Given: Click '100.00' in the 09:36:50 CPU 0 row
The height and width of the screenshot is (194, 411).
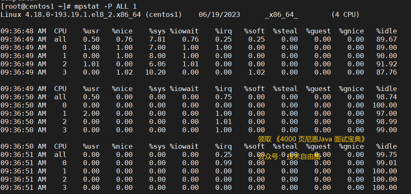Looking at the screenshot, I should click(385, 105).
